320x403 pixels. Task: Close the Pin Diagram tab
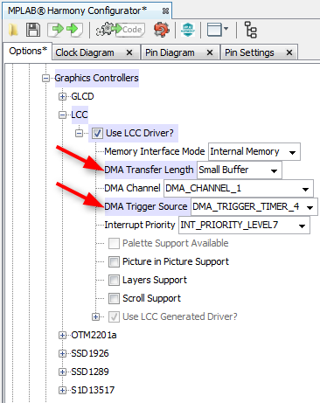[210, 52]
